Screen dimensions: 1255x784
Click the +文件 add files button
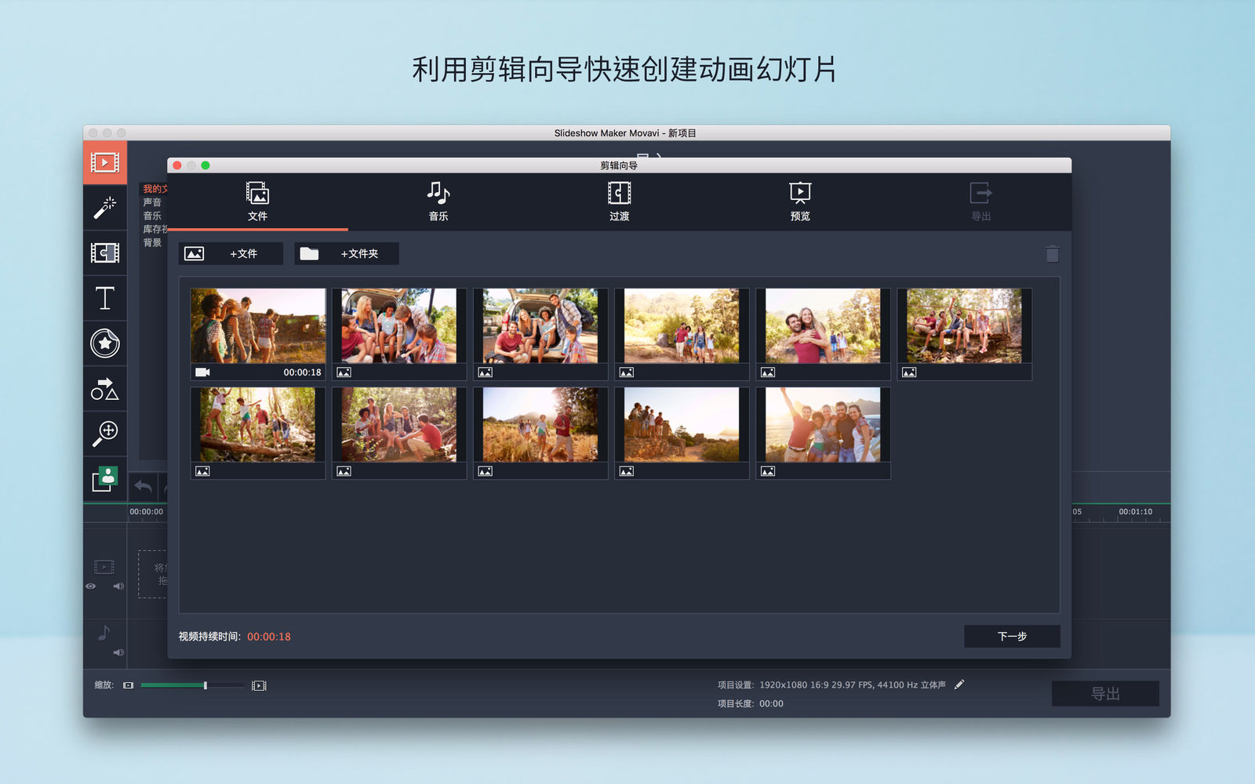231,253
